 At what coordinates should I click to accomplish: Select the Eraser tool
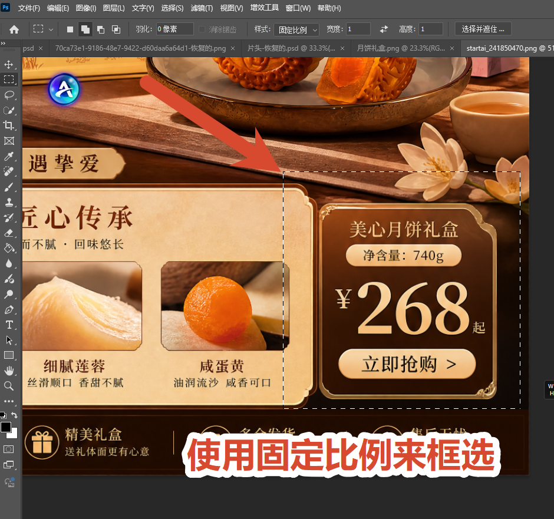[x=9, y=233]
